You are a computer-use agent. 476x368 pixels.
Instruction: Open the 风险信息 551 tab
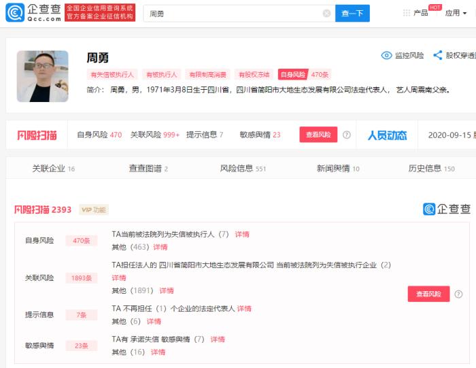coord(243,168)
